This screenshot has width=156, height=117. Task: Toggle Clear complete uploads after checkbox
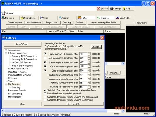pos(45,71)
